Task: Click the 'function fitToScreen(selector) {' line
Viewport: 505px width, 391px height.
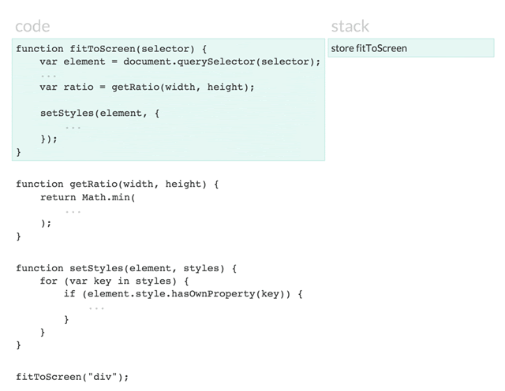Action: 111,49
